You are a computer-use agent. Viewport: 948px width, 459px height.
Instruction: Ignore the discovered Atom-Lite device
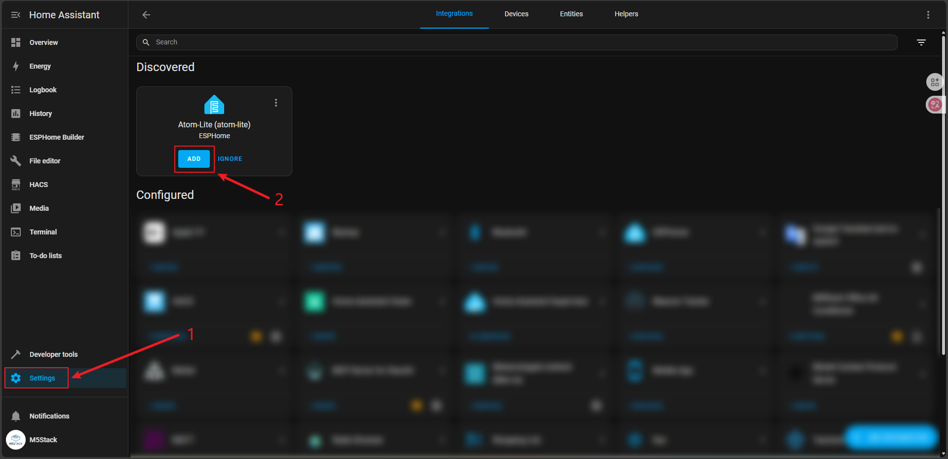[x=230, y=159]
